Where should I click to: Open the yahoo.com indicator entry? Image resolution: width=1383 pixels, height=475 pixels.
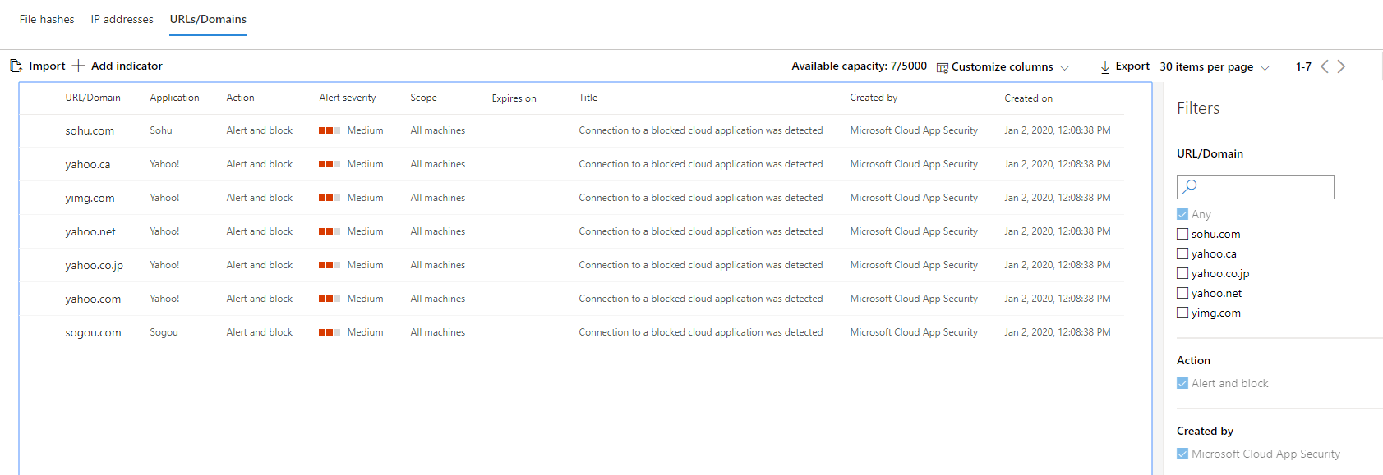click(x=93, y=299)
